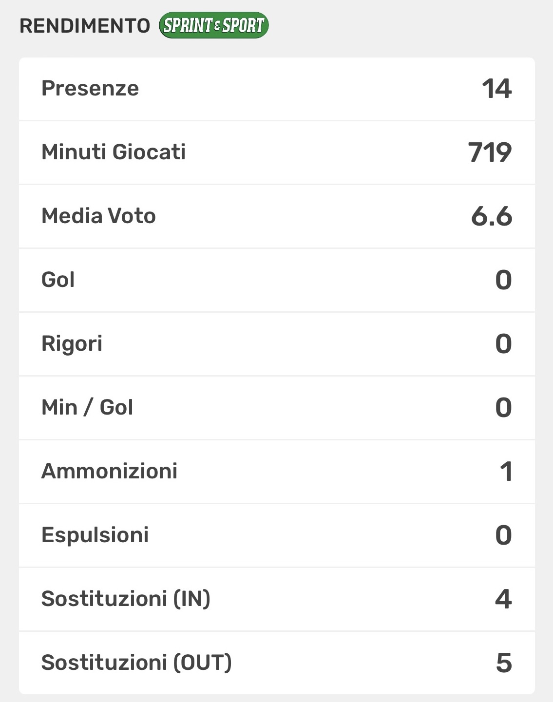Click the Sostituzioni (OUT) value 5
Screen dimensions: 553x702
click(504, 663)
